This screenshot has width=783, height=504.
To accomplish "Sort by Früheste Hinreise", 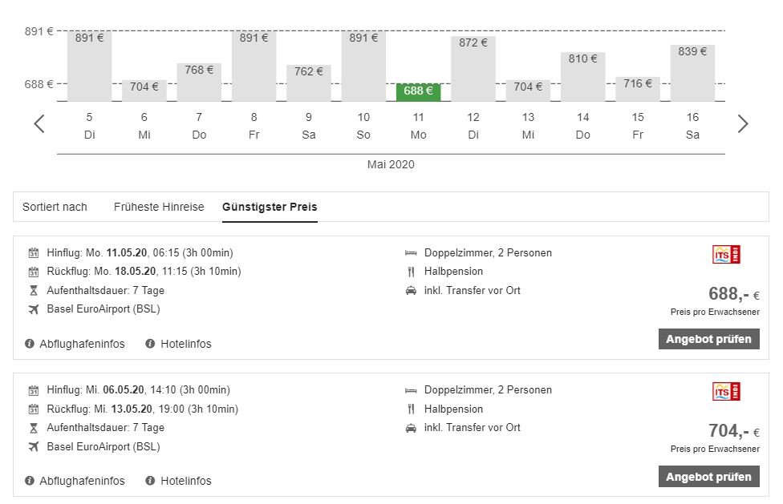I will coord(159,207).
